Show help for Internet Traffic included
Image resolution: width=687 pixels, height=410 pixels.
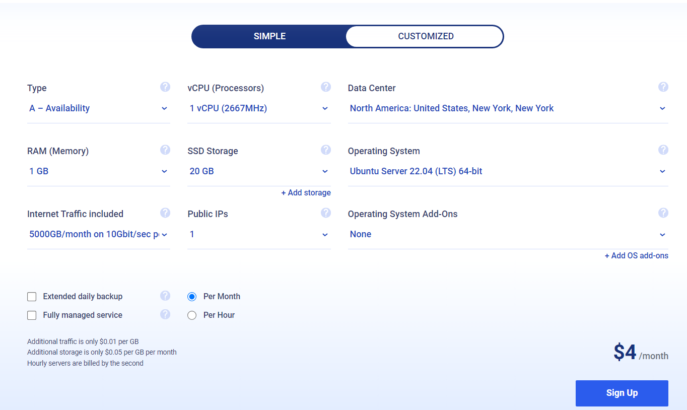click(165, 213)
